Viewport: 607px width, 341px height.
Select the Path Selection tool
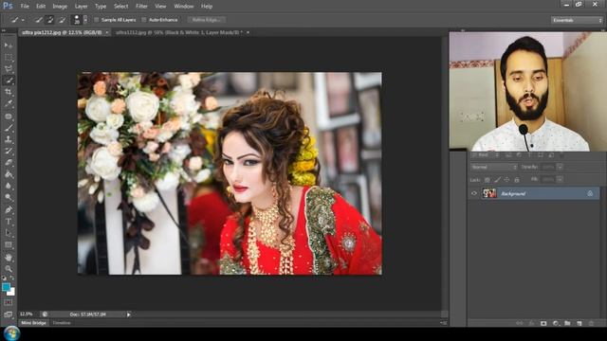click(9, 233)
